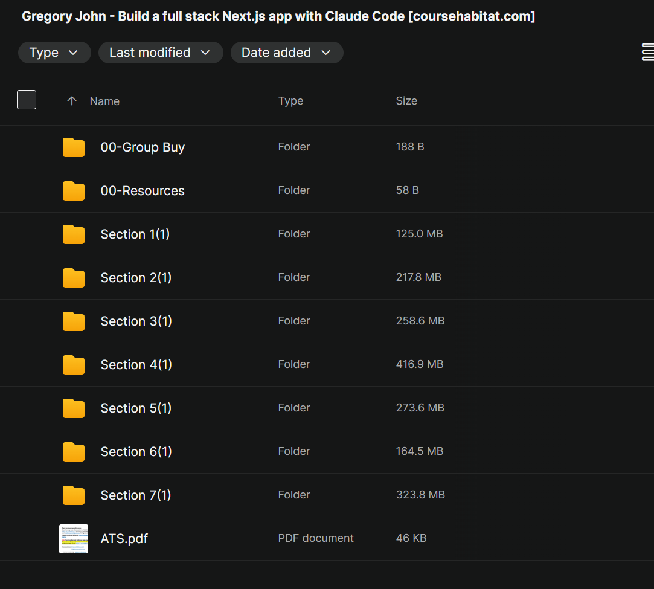
Task: Select the ATS.pdf file name
Action: (124, 539)
